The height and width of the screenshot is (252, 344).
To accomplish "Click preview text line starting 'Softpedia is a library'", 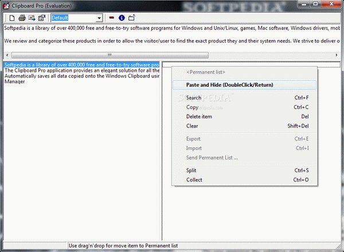I will (x=172, y=28).
